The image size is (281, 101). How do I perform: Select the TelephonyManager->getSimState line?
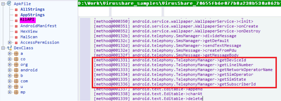tap(170, 79)
